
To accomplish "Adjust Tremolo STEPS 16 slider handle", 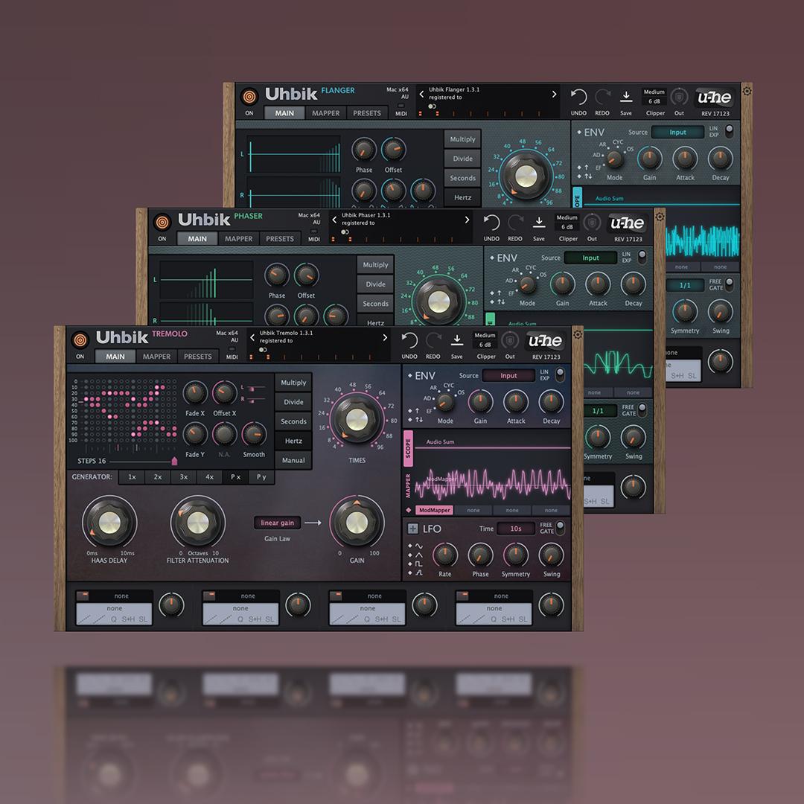I will (x=174, y=461).
